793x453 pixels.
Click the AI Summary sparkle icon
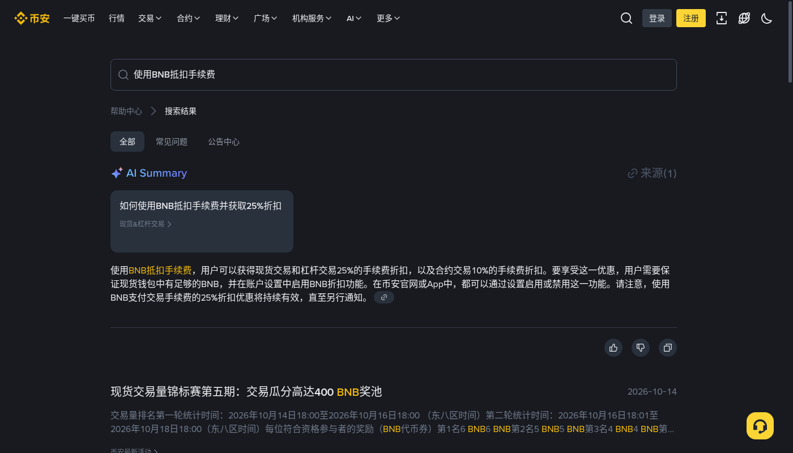click(117, 173)
